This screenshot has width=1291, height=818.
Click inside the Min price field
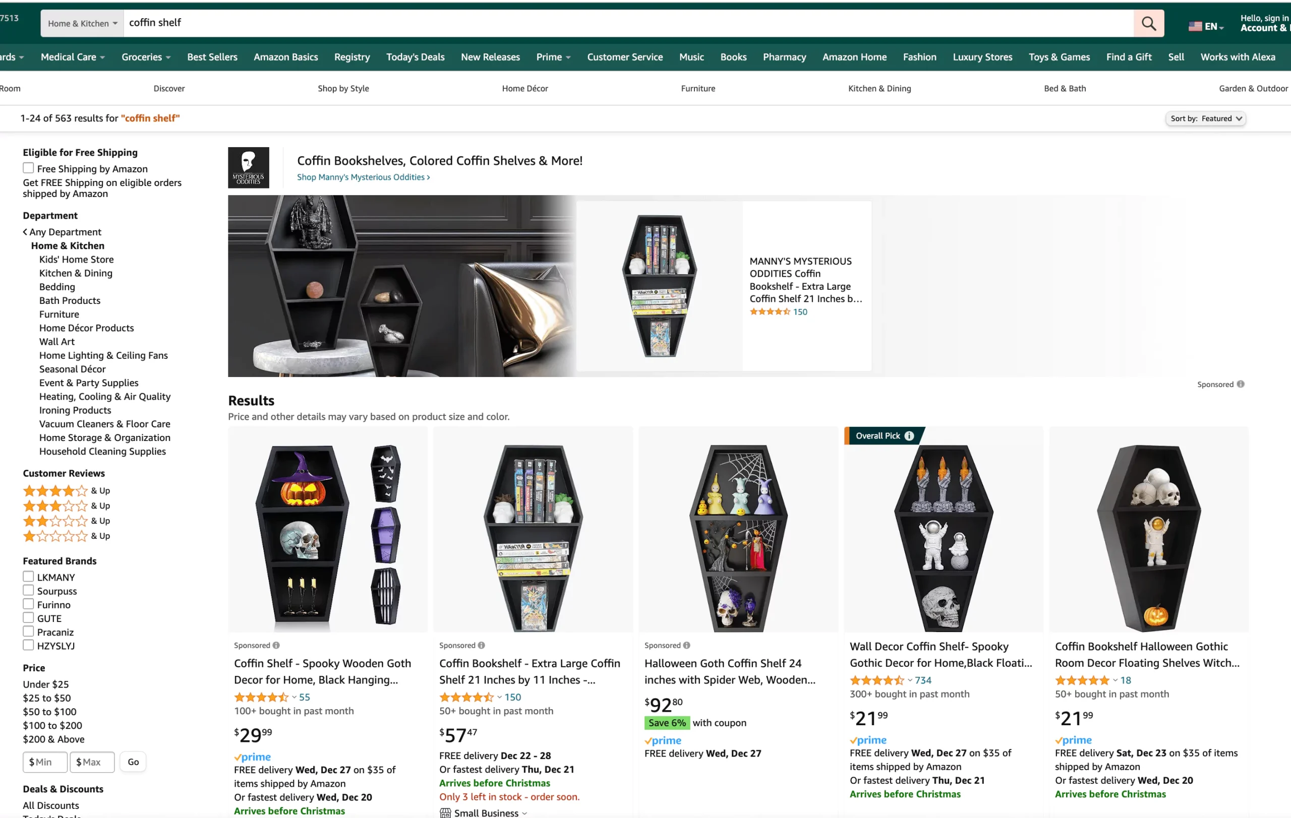click(x=45, y=762)
